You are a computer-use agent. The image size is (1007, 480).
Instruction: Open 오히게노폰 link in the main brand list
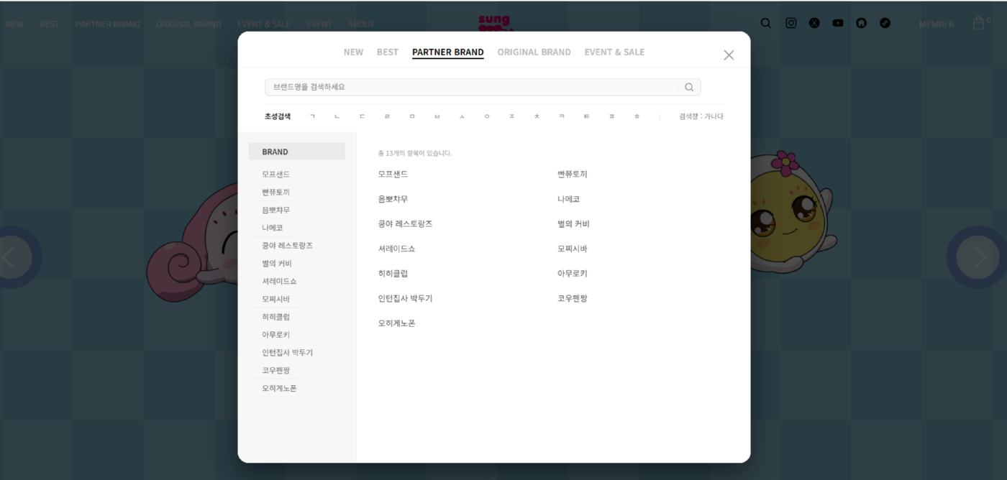(396, 323)
